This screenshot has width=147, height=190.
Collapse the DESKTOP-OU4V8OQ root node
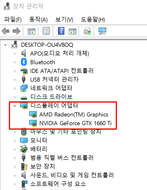(5, 45)
